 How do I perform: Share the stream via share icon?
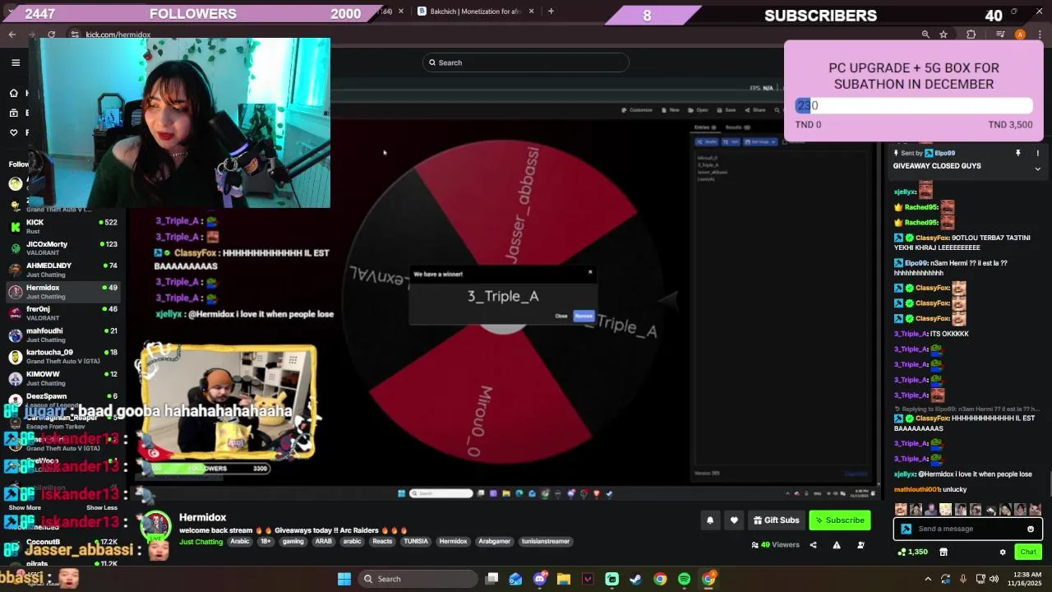pyautogui.click(x=813, y=544)
